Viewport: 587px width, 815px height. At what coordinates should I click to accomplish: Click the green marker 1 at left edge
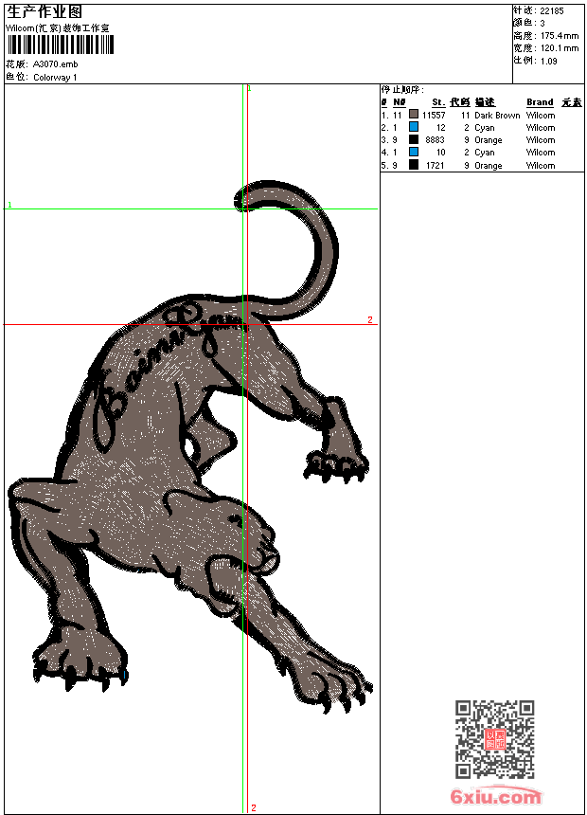9,205
